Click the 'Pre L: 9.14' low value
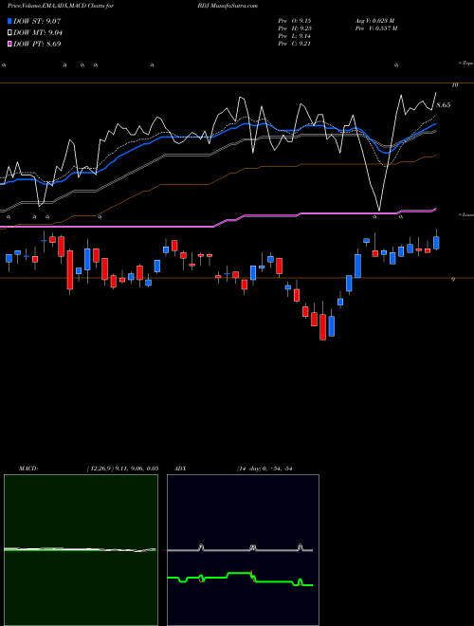474x626 pixels. (x=295, y=36)
